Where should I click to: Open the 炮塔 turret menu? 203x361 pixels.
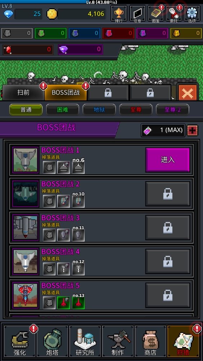[53, 342]
